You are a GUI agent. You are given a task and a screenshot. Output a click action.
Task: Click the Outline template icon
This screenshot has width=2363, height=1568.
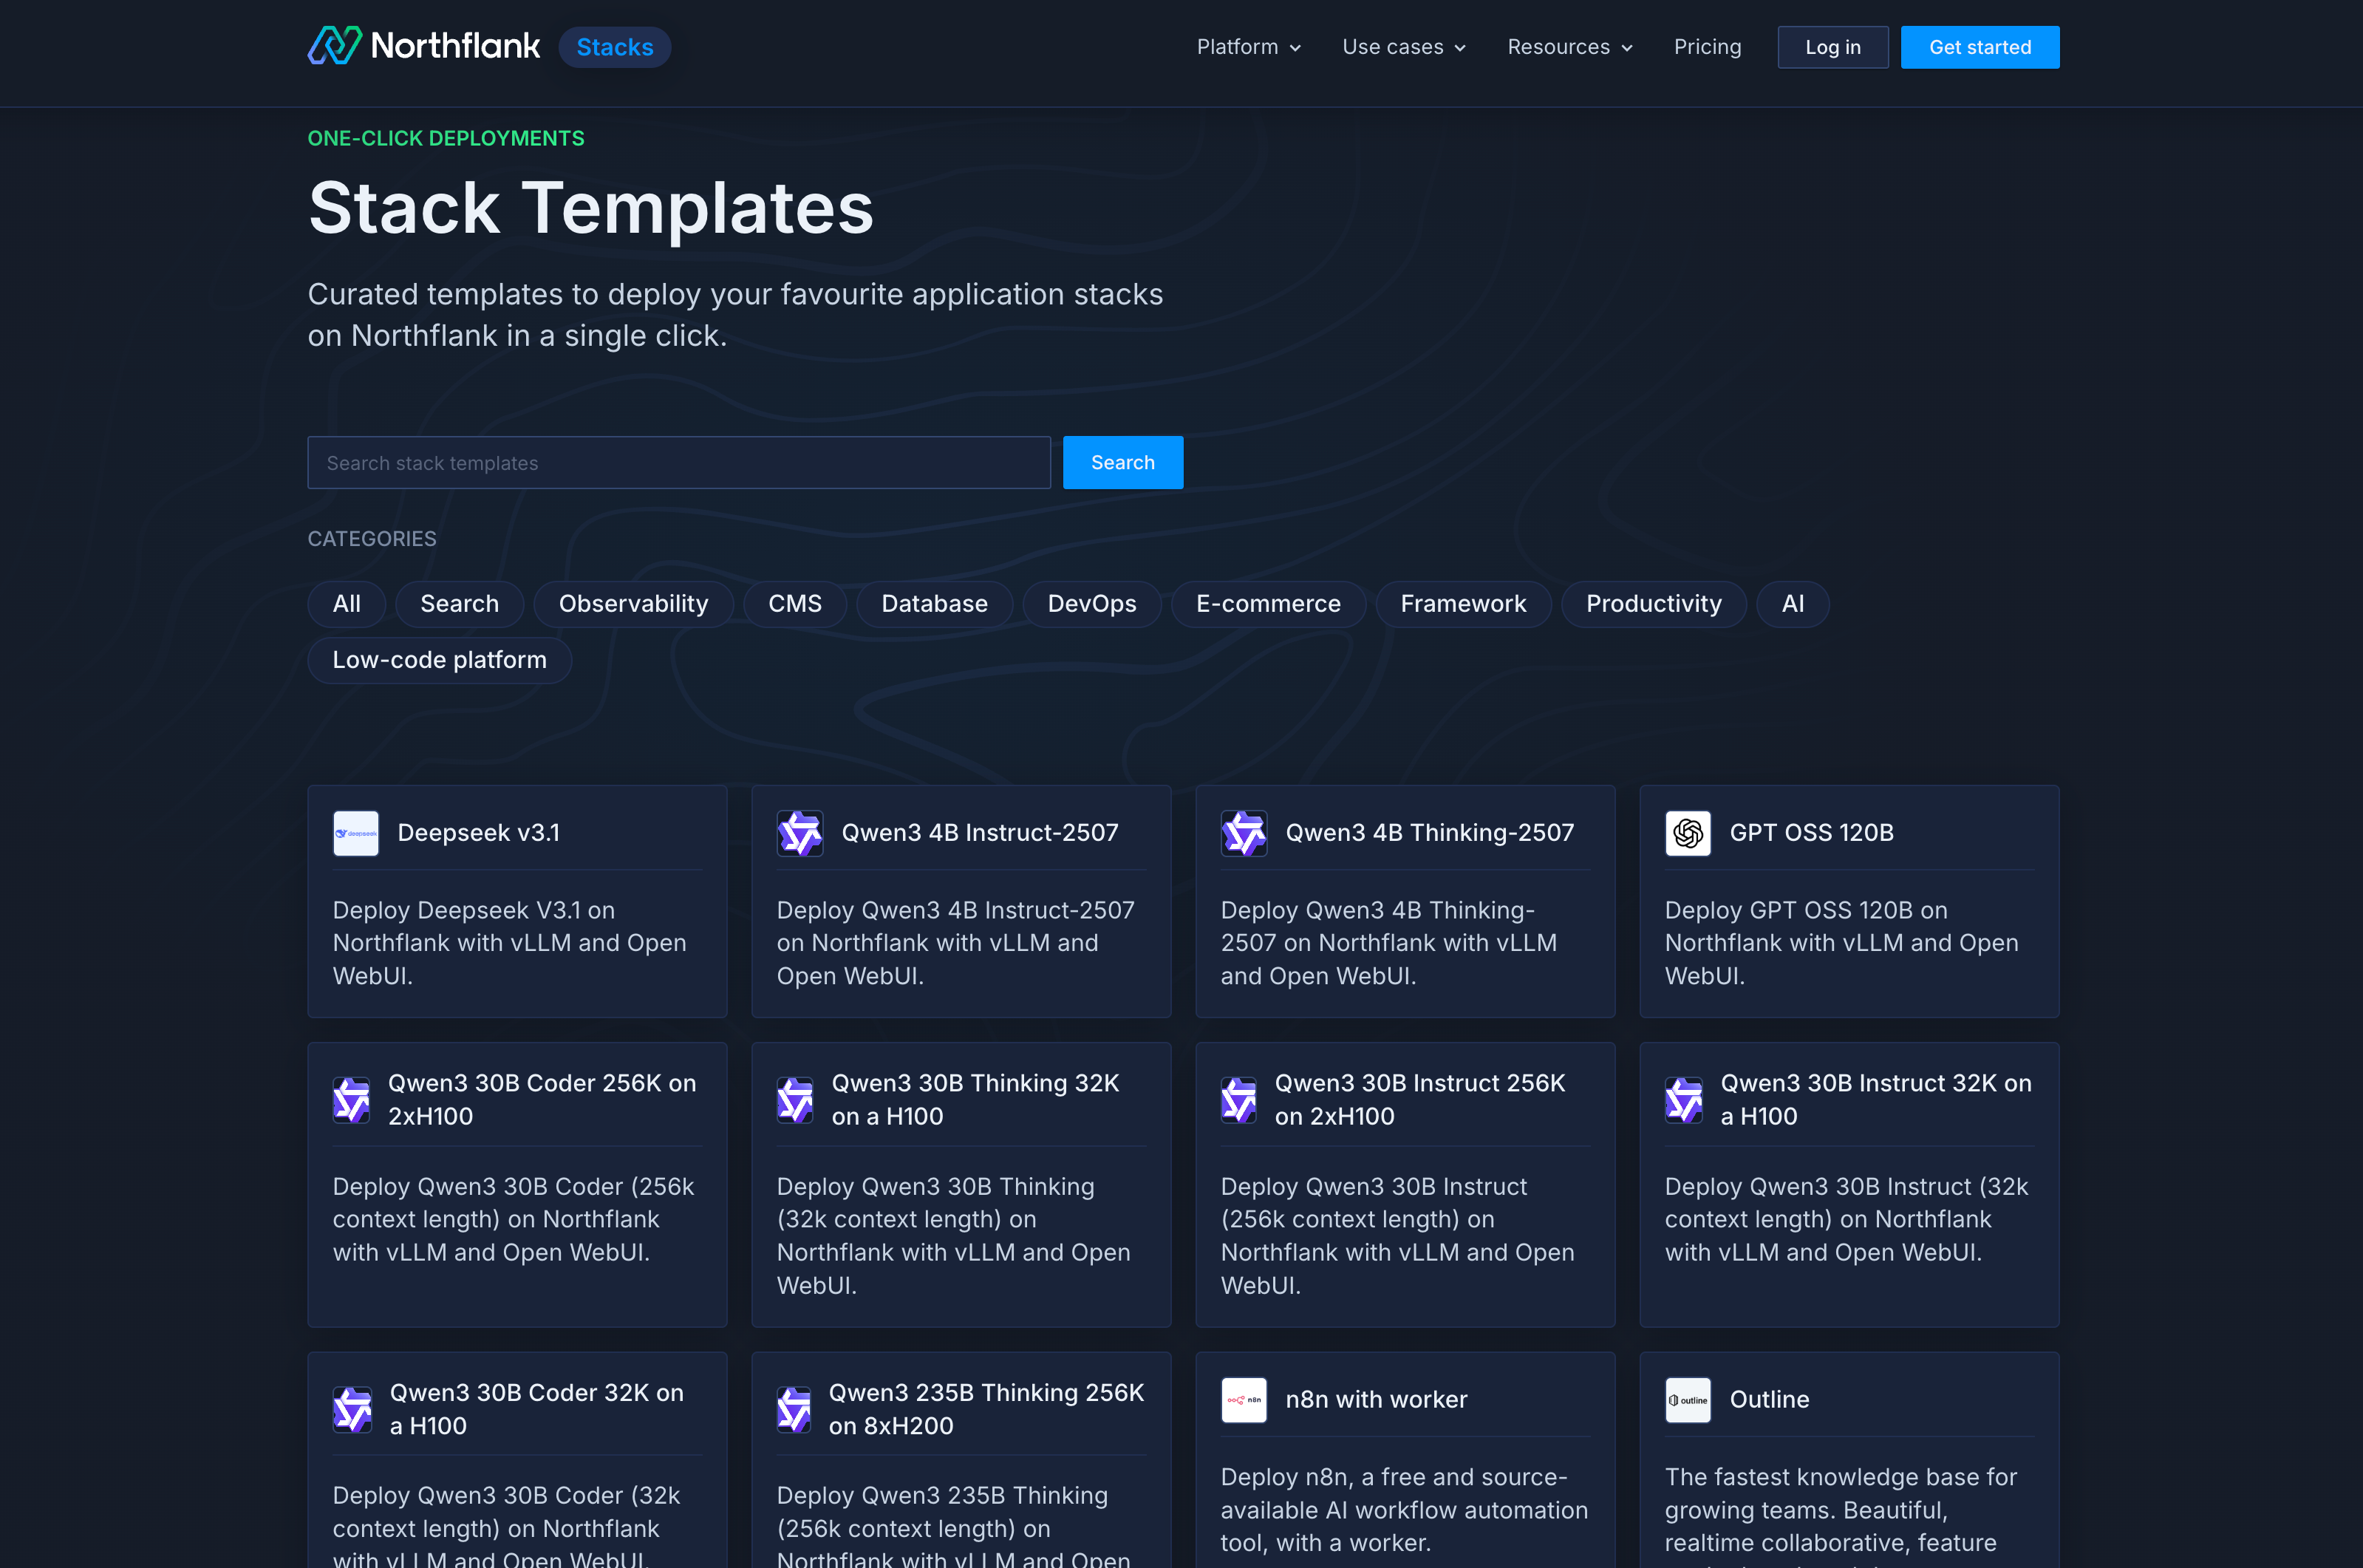(x=1688, y=1400)
